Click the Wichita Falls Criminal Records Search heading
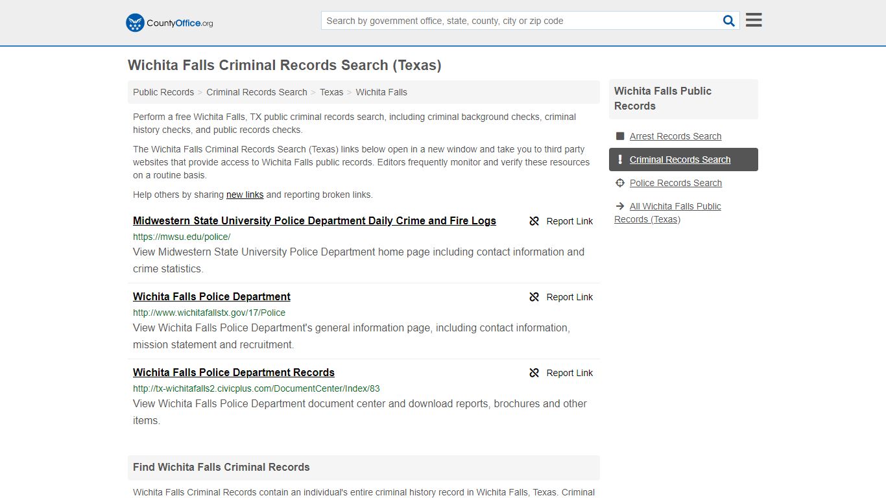 (284, 65)
